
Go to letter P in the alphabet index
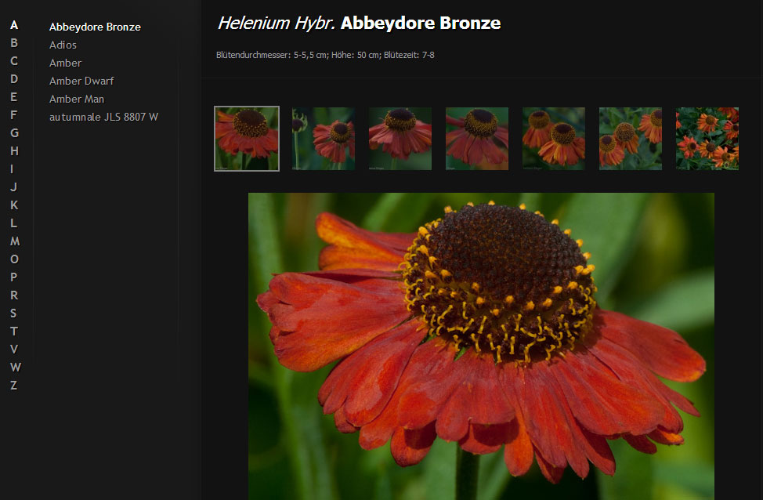pos(13,277)
